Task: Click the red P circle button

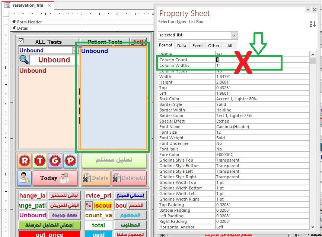Action: 70,160
